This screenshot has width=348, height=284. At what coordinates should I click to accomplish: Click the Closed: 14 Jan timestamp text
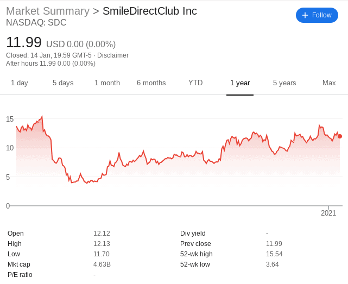click(49, 55)
